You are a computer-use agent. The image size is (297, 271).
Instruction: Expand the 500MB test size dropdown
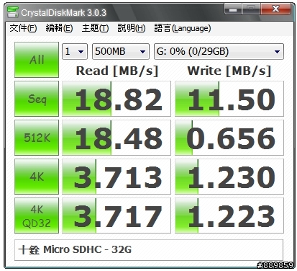(121, 51)
